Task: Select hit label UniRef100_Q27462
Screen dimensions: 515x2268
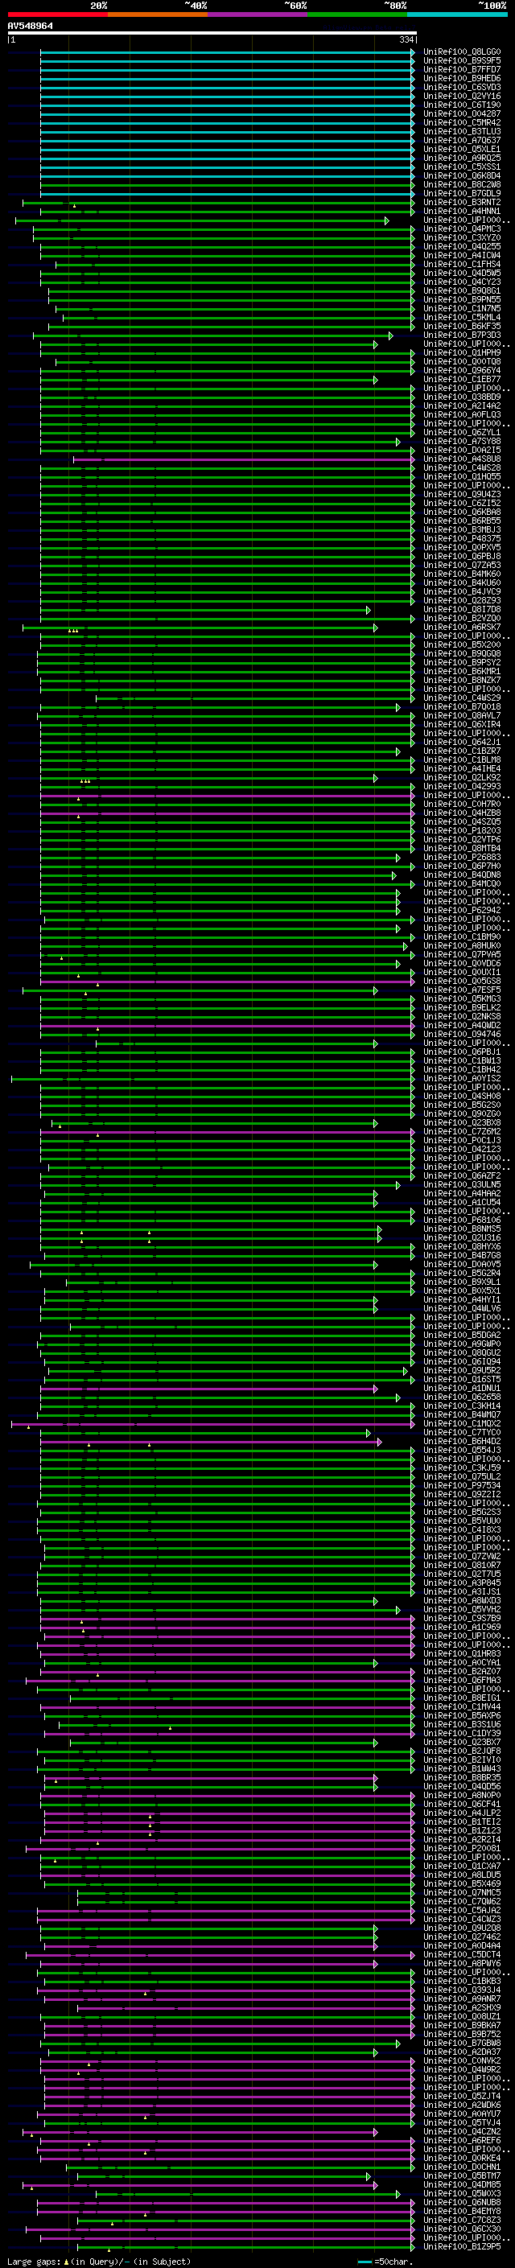Action: tap(462, 1936)
